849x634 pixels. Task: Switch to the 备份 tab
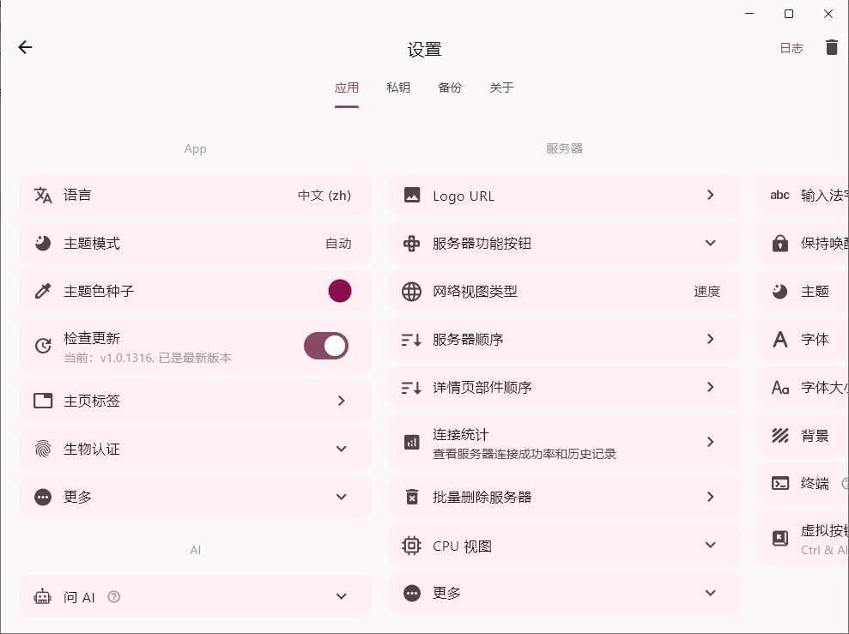450,88
